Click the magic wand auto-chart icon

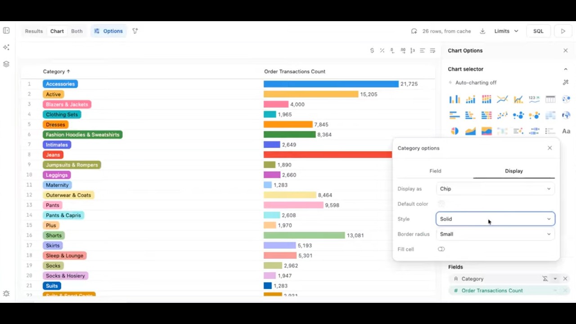pyautogui.click(x=566, y=82)
